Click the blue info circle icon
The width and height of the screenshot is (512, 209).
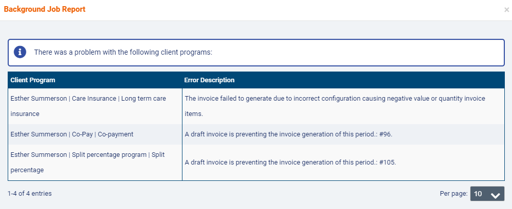(20, 52)
